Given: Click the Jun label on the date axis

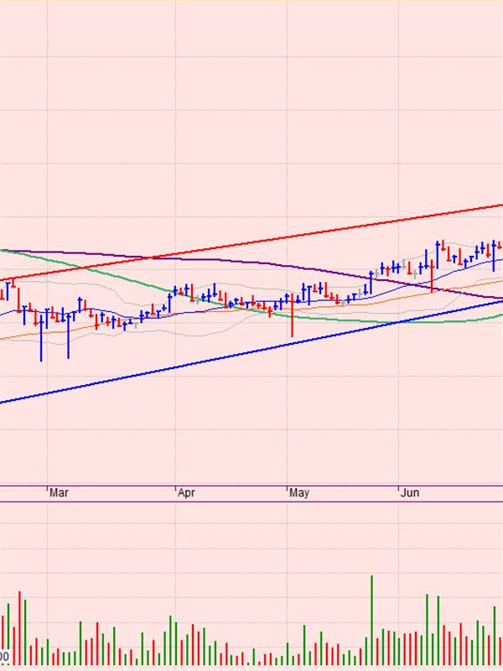Looking at the screenshot, I should (410, 492).
